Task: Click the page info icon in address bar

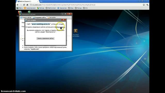Action: [x=31, y=5]
